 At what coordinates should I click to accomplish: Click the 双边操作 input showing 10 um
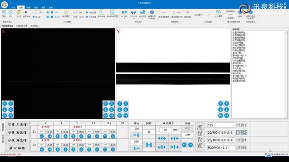point(165,130)
